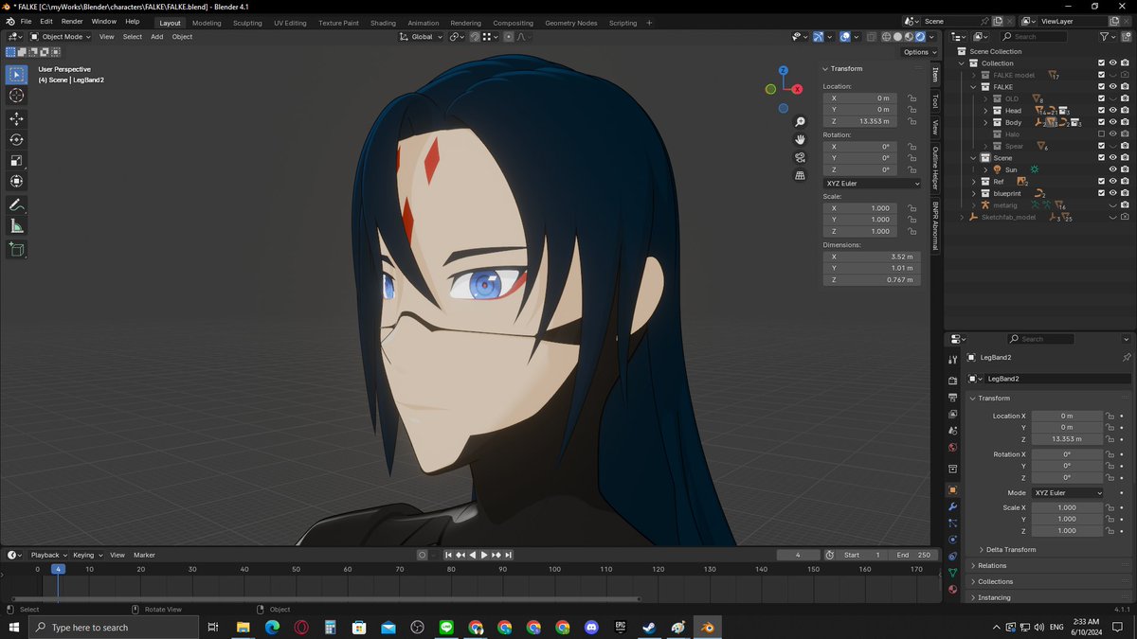Open Steam from the Windows taskbar

pyautogui.click(x=650, y=628)
